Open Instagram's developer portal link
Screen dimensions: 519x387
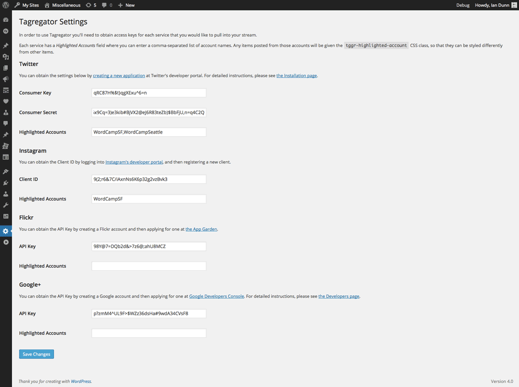(134, 162)
